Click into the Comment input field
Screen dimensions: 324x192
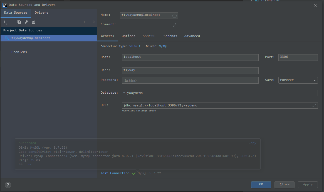pos(149,25)
